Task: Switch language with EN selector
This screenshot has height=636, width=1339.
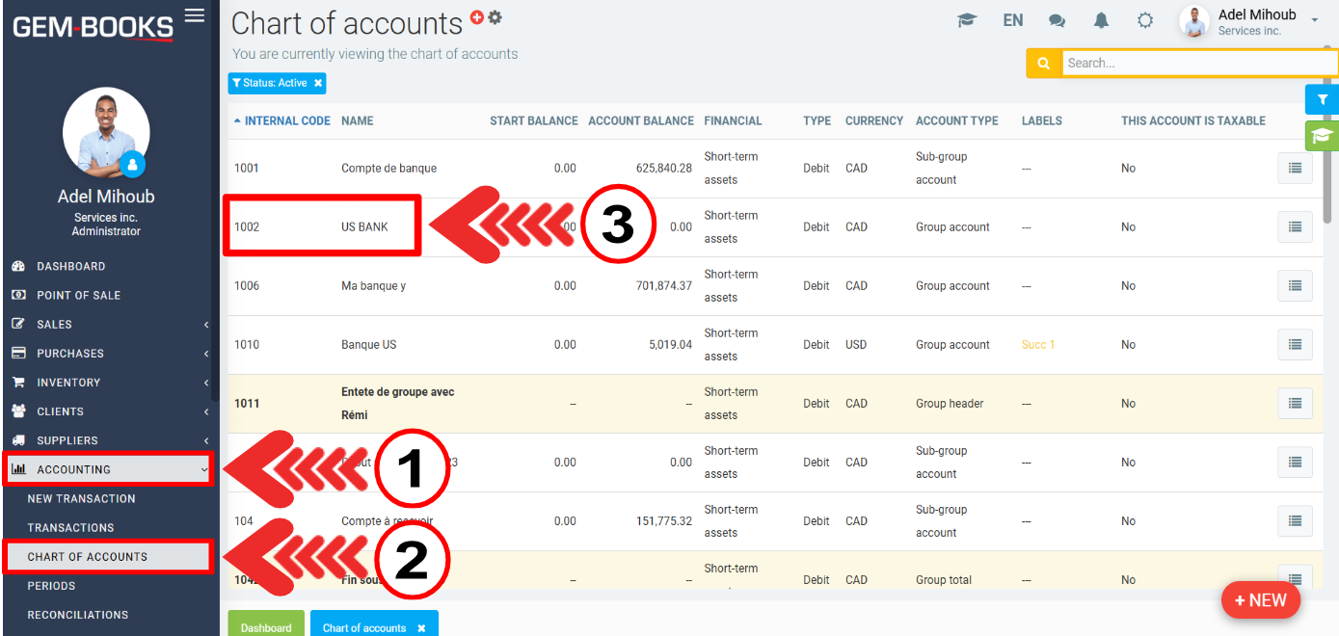Action: 1012,20
